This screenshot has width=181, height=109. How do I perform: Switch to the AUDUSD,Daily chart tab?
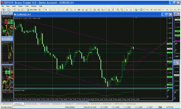click(131, 104)
